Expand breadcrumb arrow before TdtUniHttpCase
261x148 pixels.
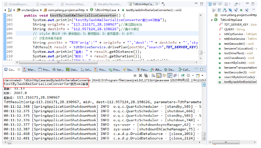[87, 10]
